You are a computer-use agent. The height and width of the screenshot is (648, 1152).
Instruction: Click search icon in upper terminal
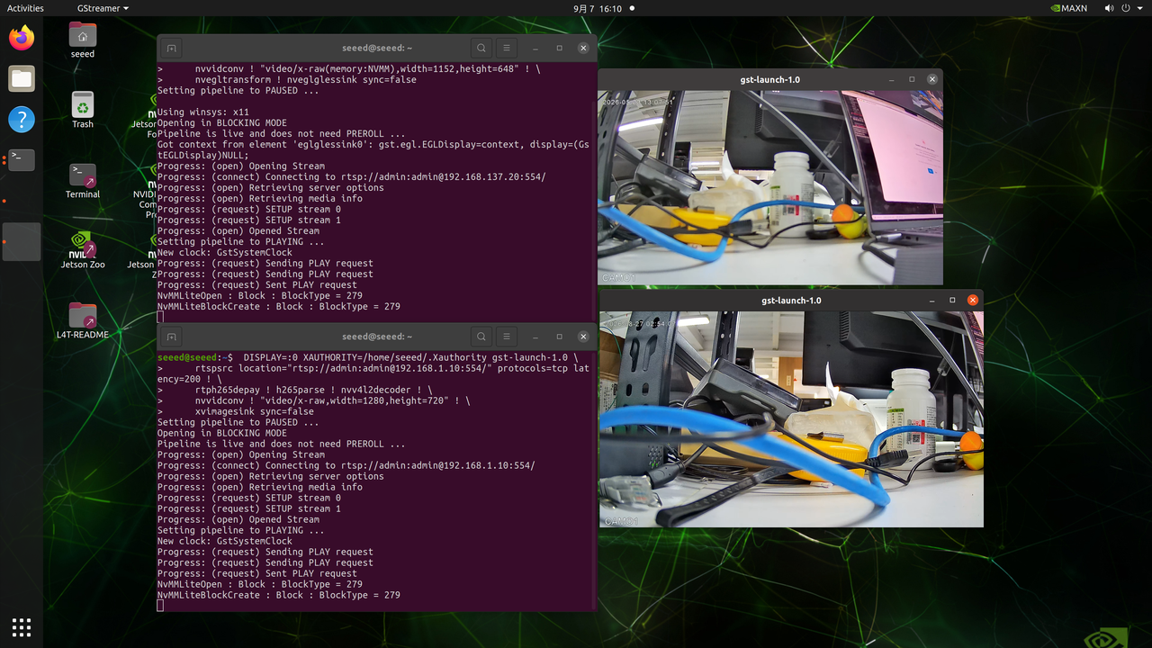tap(481, 49)
